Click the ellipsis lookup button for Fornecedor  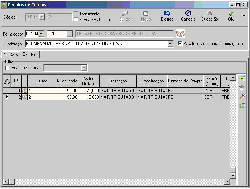pos(70,34)
